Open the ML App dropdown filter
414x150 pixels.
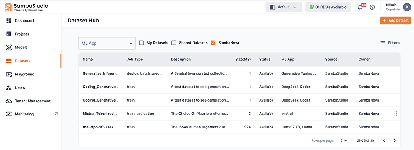[x=107, y=43]
